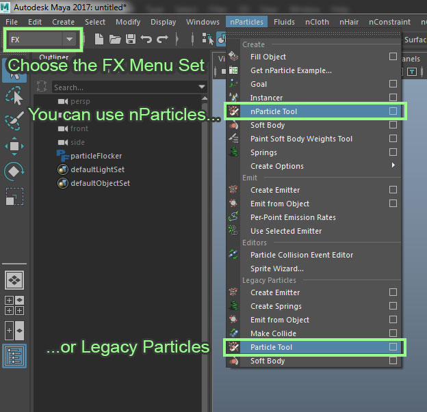The height and width of the screenshot is (412, 427).
Task: Open the nCloth menu
Action: point(317,22)
